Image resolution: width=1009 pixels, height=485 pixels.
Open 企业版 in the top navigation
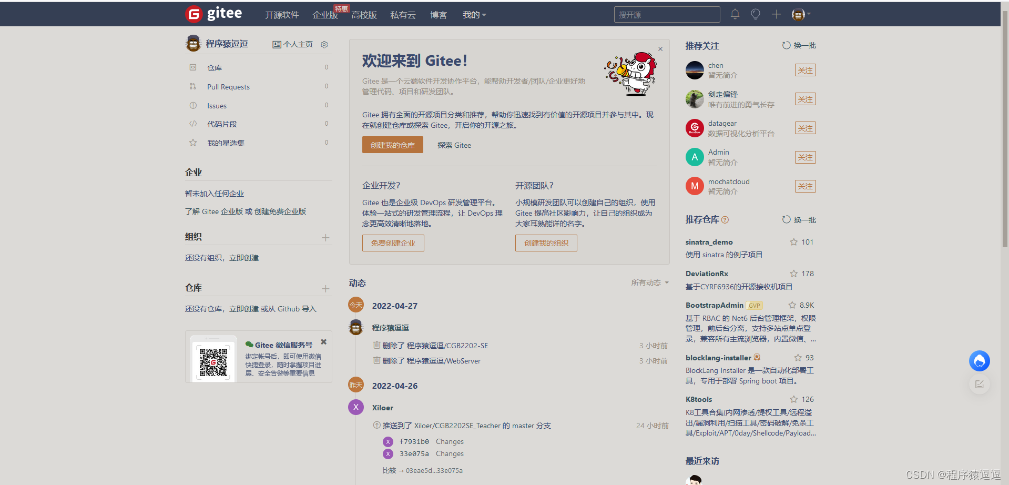coord(325,15)
